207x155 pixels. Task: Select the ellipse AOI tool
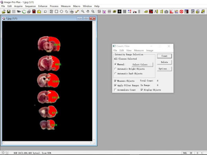click(61, 11)
